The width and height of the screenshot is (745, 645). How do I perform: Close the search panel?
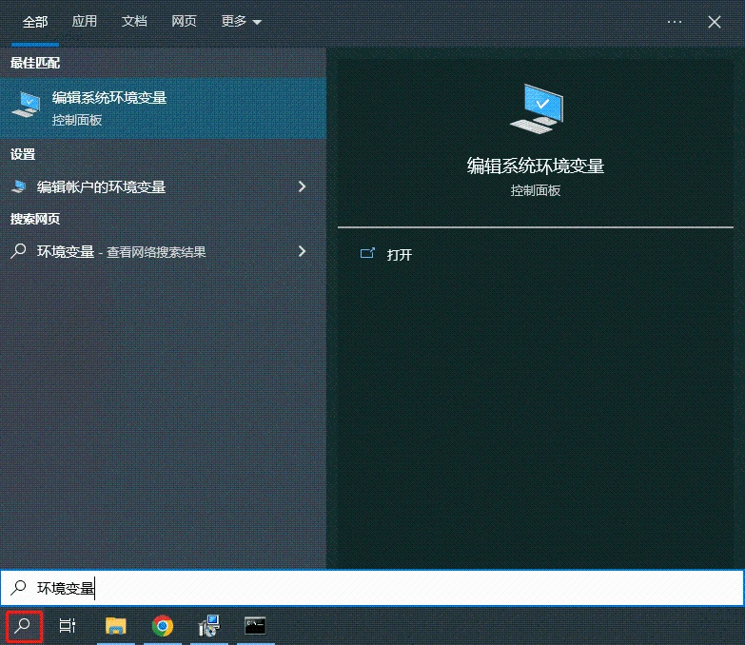[x=715, y=22]
